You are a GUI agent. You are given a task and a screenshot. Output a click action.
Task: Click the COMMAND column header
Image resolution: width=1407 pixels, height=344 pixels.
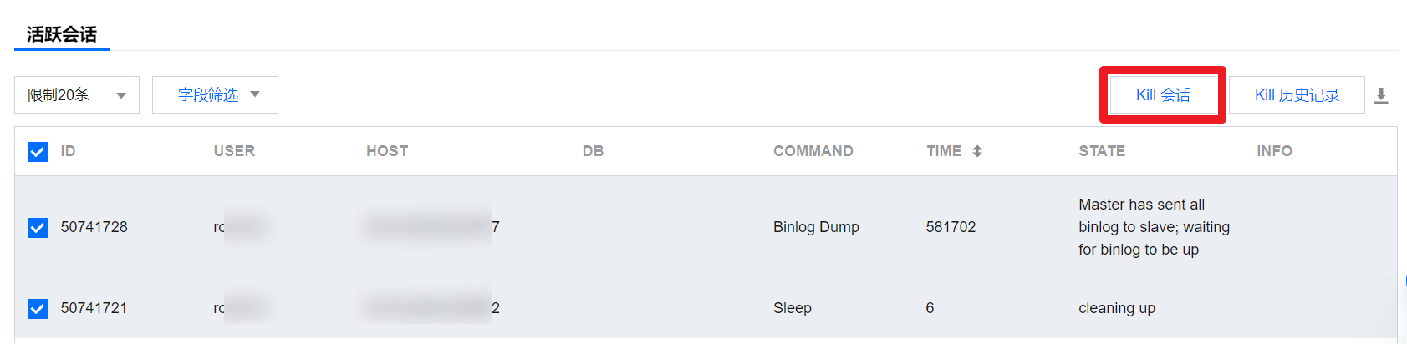[813, 151]
